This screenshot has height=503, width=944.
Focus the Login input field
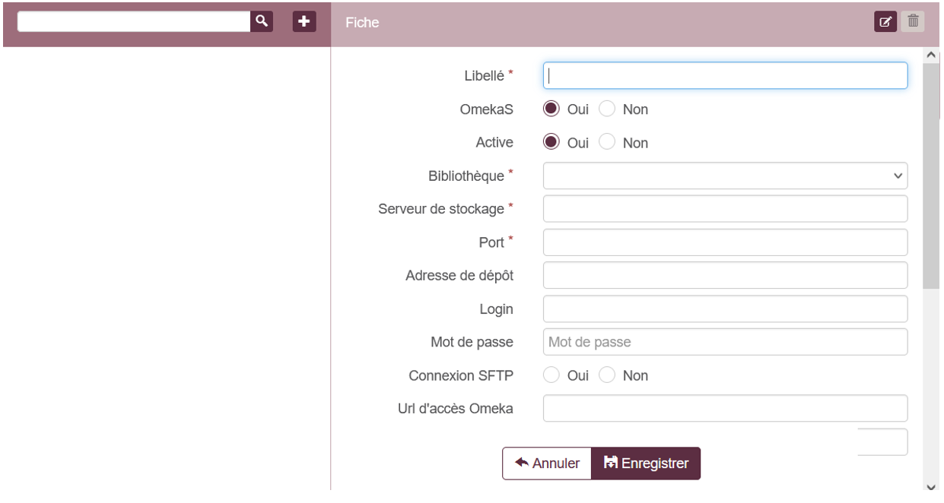[724, 308]
